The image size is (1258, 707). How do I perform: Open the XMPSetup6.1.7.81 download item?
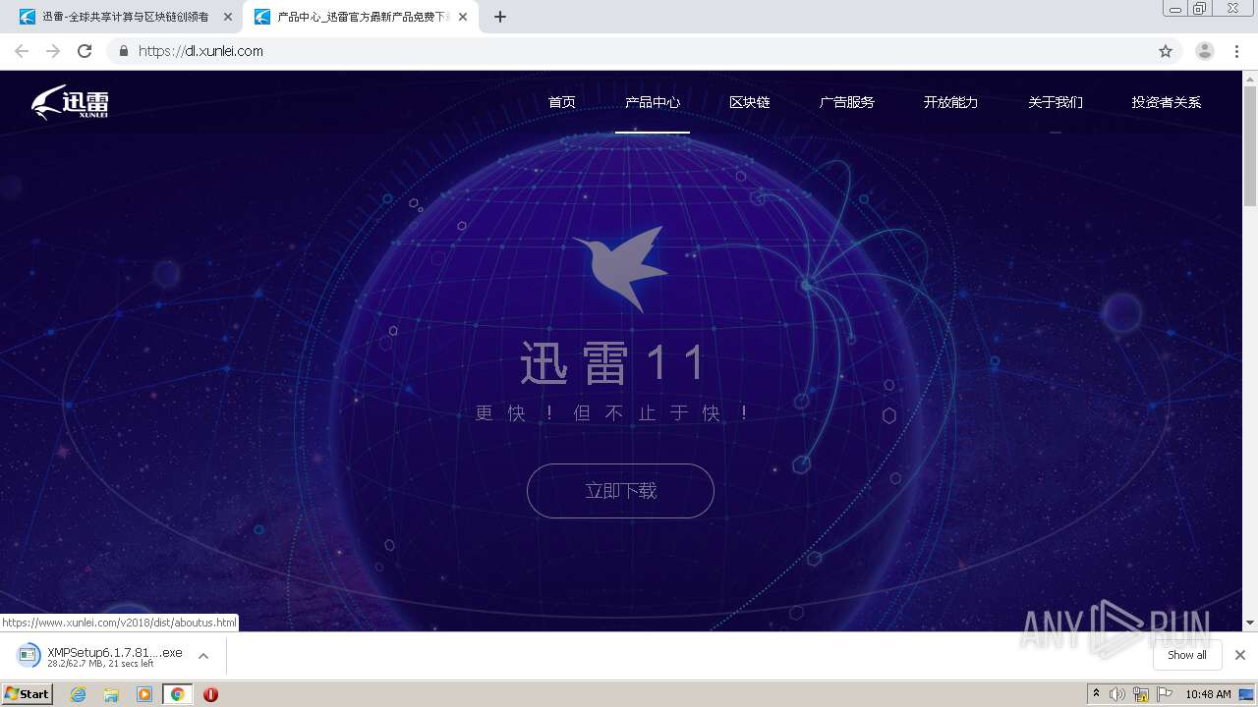coord(115,656)
